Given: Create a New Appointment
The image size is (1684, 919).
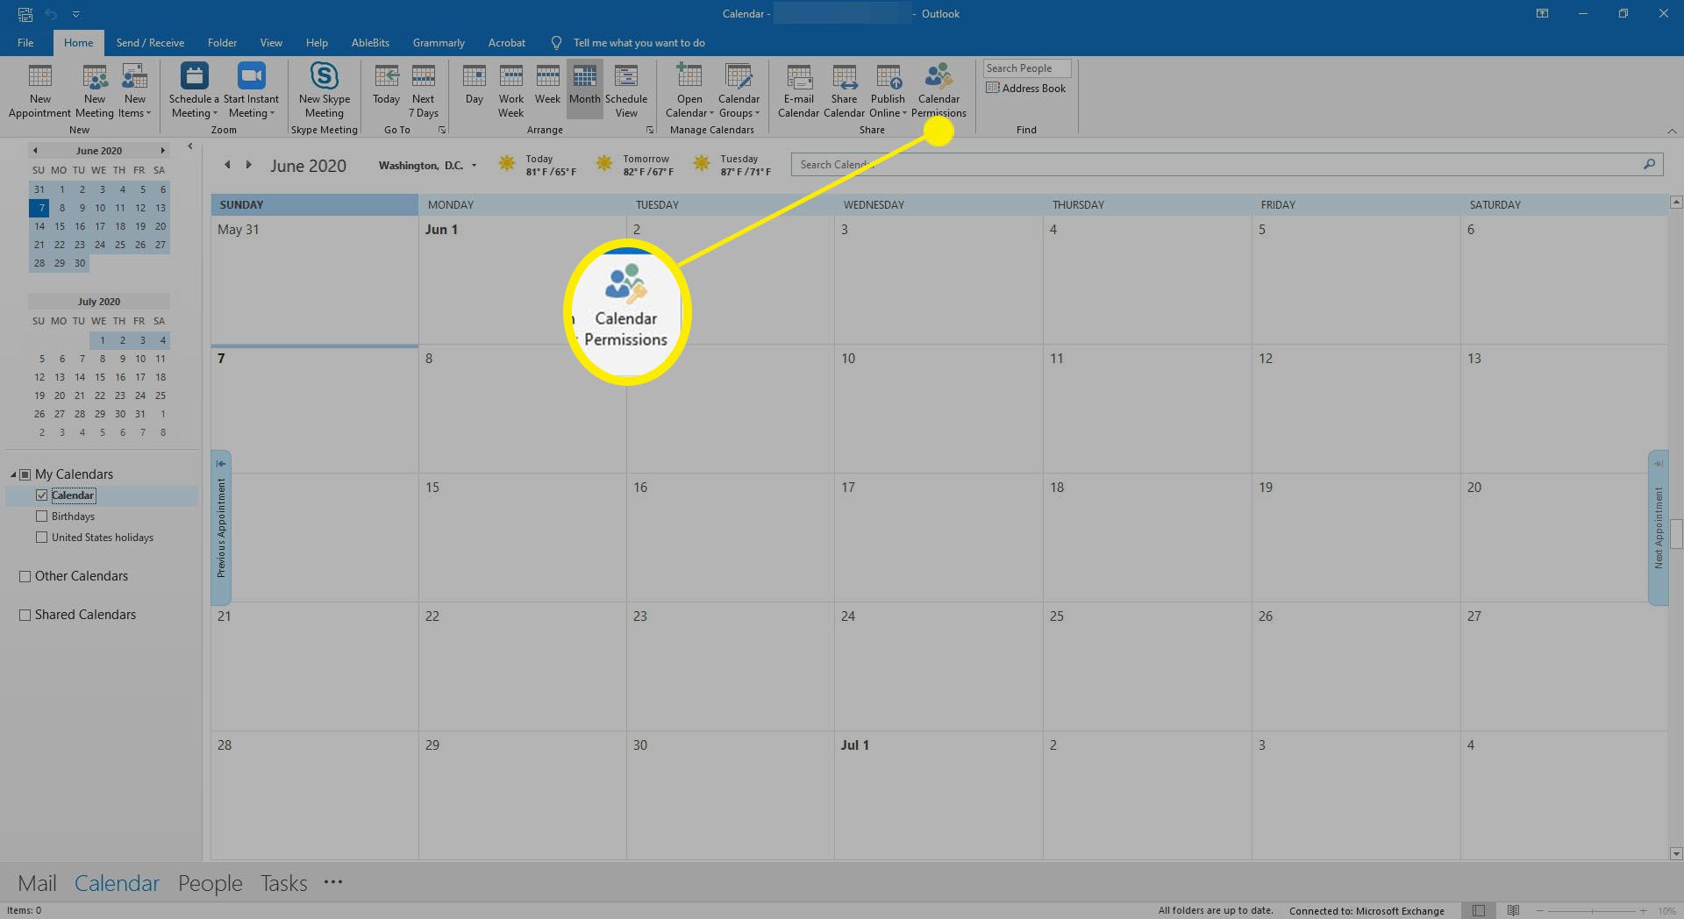Looking at the screenshot, I should tap(39, 90).
